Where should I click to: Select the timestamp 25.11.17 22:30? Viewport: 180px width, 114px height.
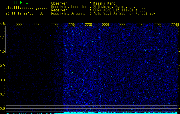pyautogui.click(x=19, y=13)
